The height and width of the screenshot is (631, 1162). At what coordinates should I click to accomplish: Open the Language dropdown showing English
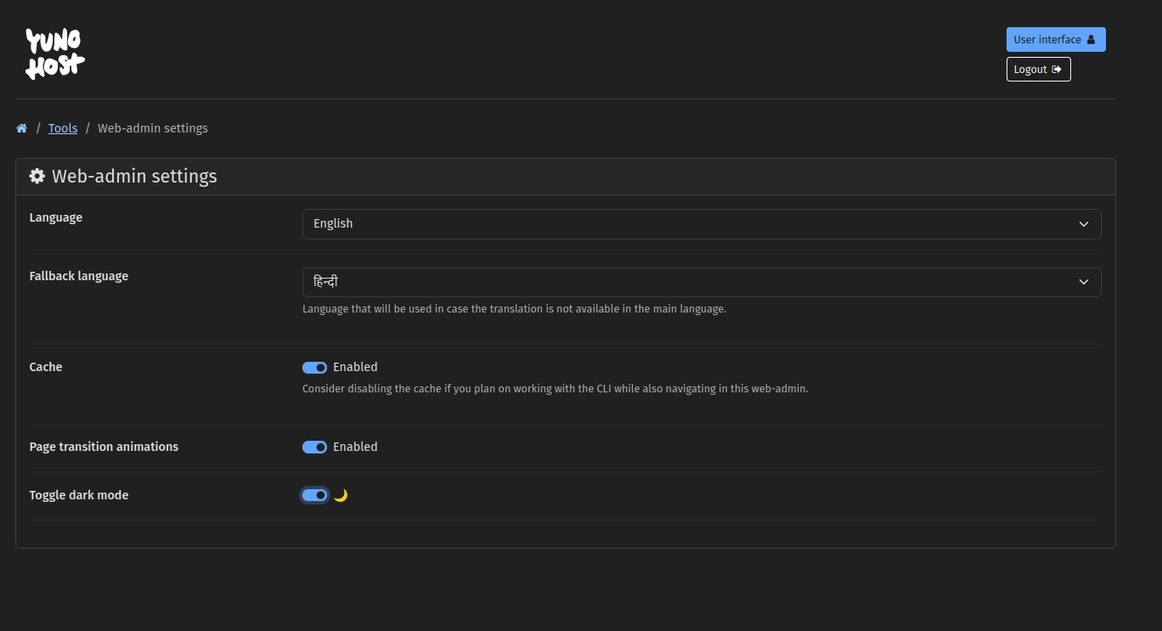pyautogui.click(x=702, y=224)
